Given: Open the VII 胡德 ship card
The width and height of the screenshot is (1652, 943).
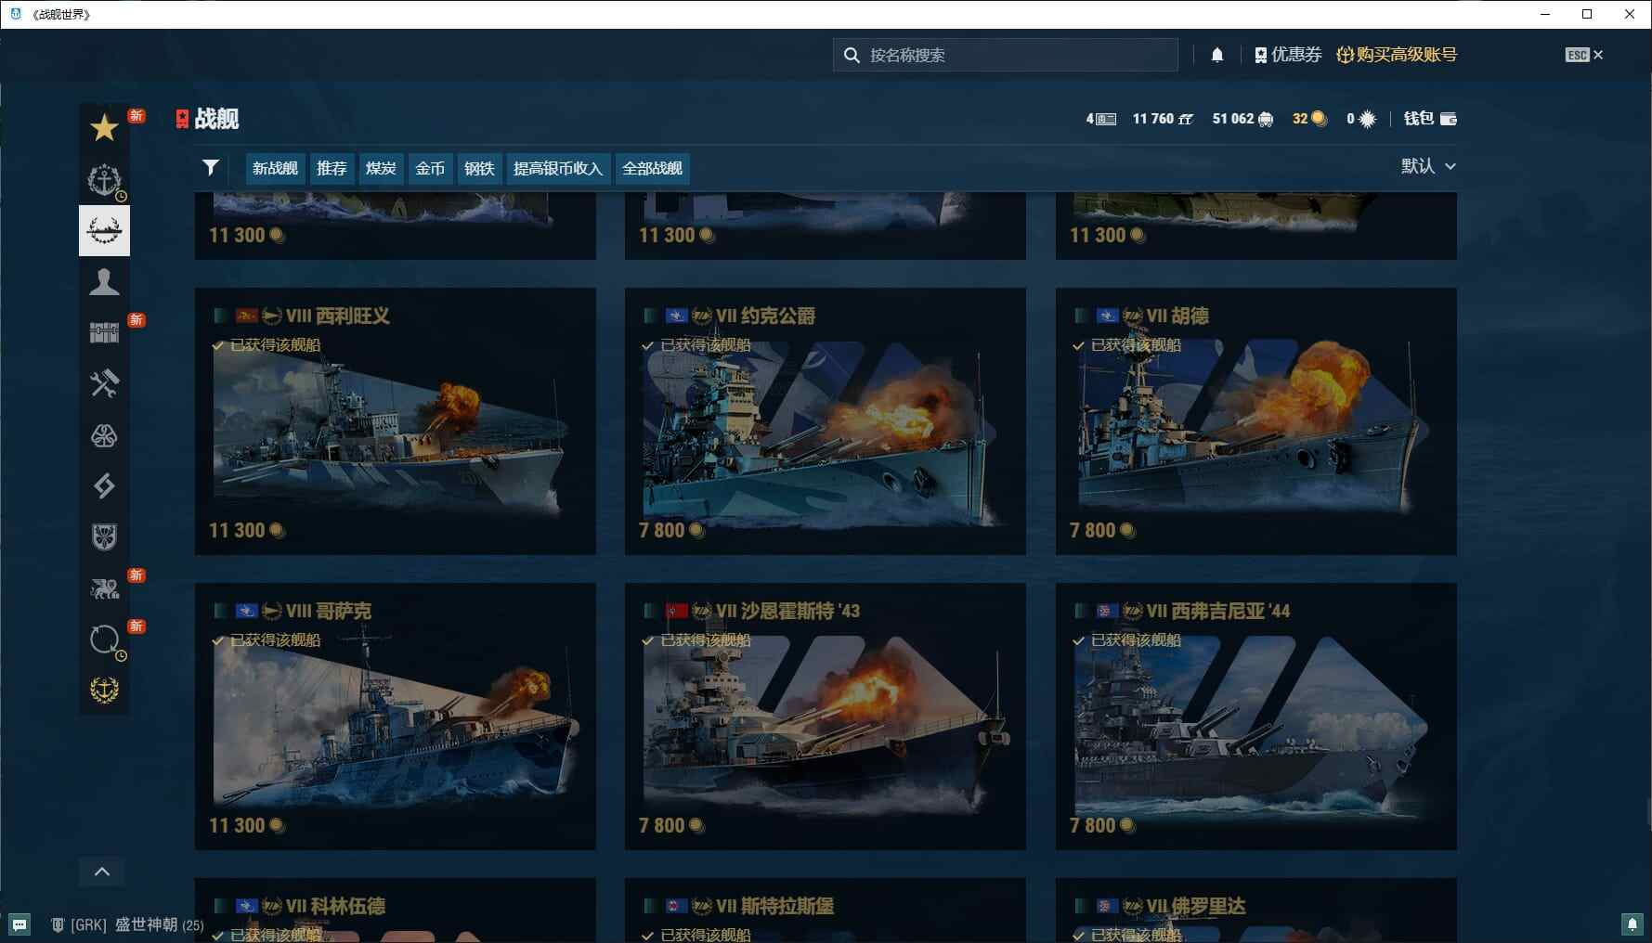Looking at the screenshot, I should [1256, 421].
